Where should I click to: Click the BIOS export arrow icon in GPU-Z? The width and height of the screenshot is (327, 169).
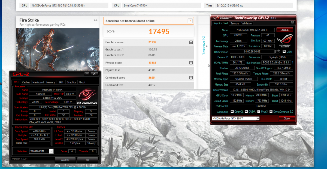278,52
